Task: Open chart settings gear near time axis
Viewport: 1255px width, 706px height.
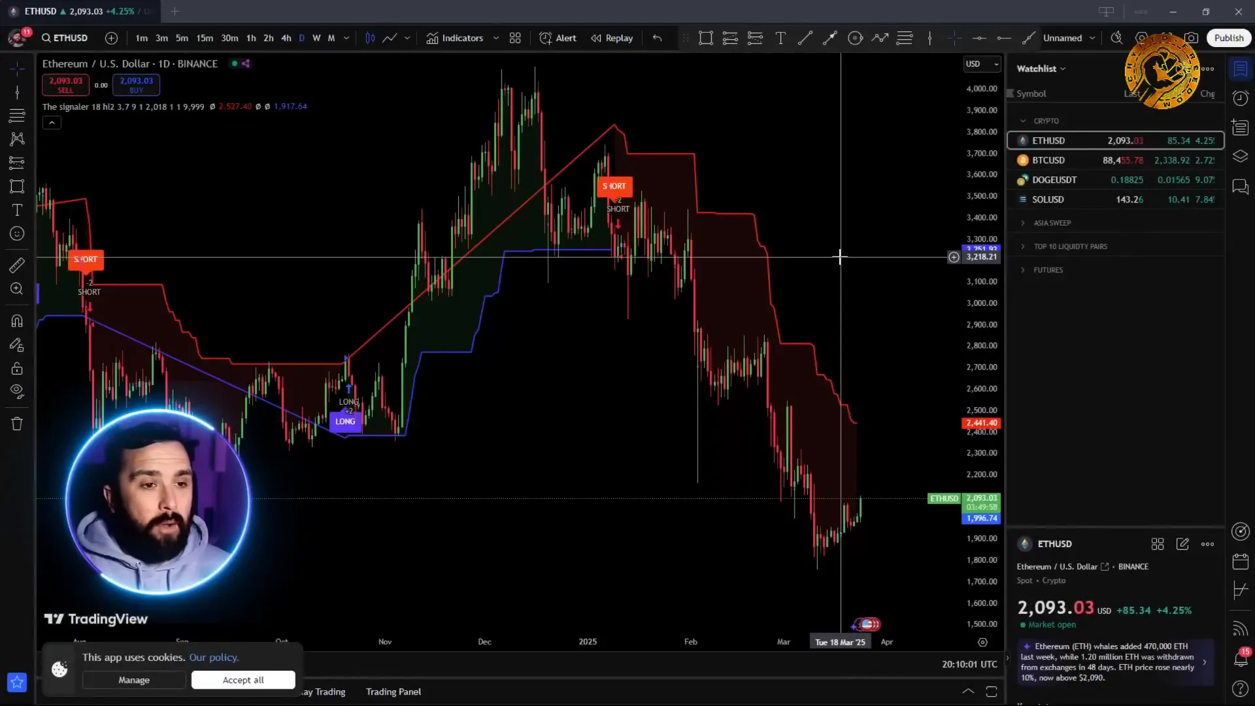Action: click(982, 642)
